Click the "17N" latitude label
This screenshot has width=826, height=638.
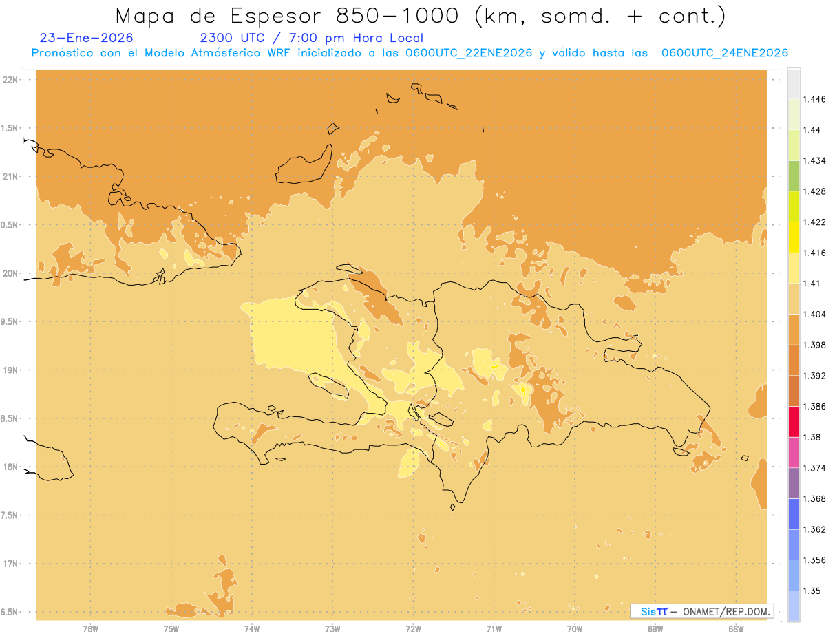click(12, 564)
